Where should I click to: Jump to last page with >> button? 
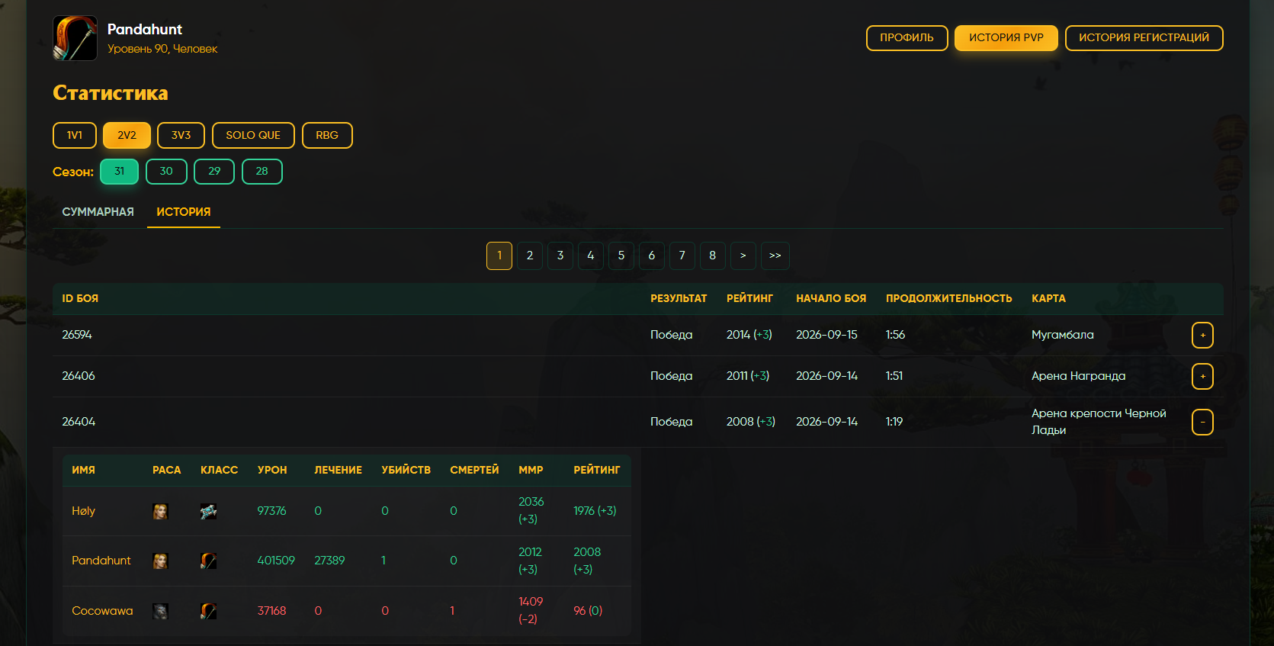775,256
